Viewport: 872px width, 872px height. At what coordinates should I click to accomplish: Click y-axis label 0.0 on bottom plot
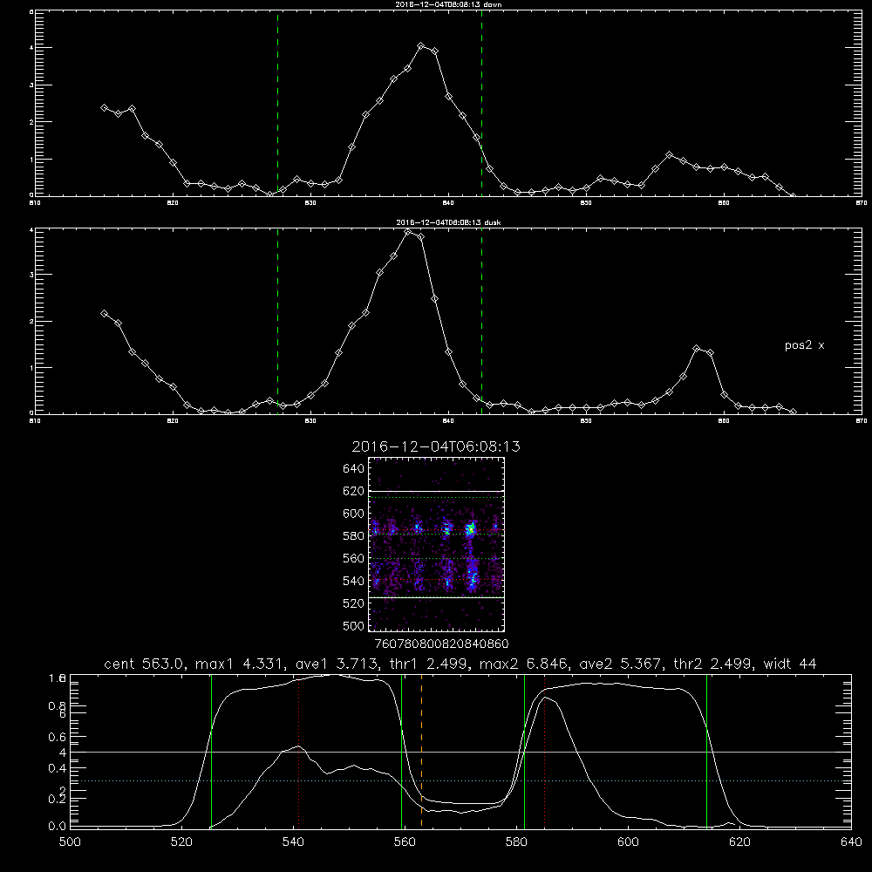pyautogui.click(x=58, y=827)
